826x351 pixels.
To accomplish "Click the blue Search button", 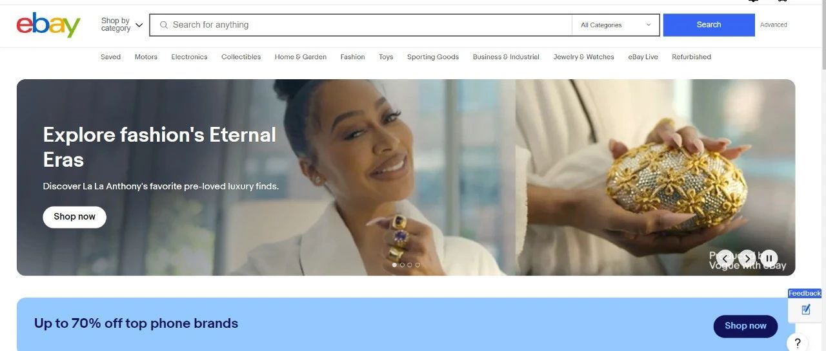I will 709,24.
